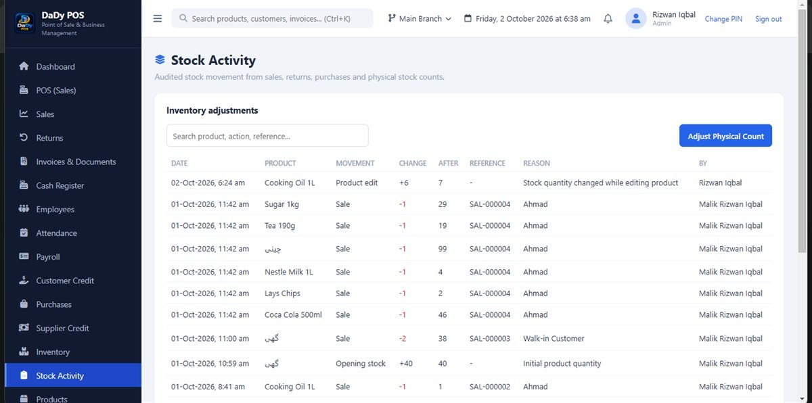Toggle the hamburger sidebar menu icon
The width and height of the screenshot is (812, 403).
coord(158,19)
